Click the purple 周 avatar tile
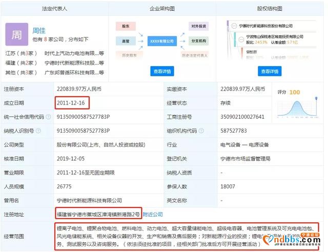 click(17, 34)
